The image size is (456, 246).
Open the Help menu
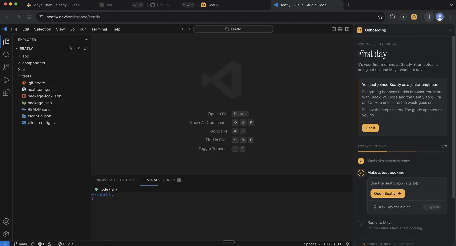(x=116, y=29)
